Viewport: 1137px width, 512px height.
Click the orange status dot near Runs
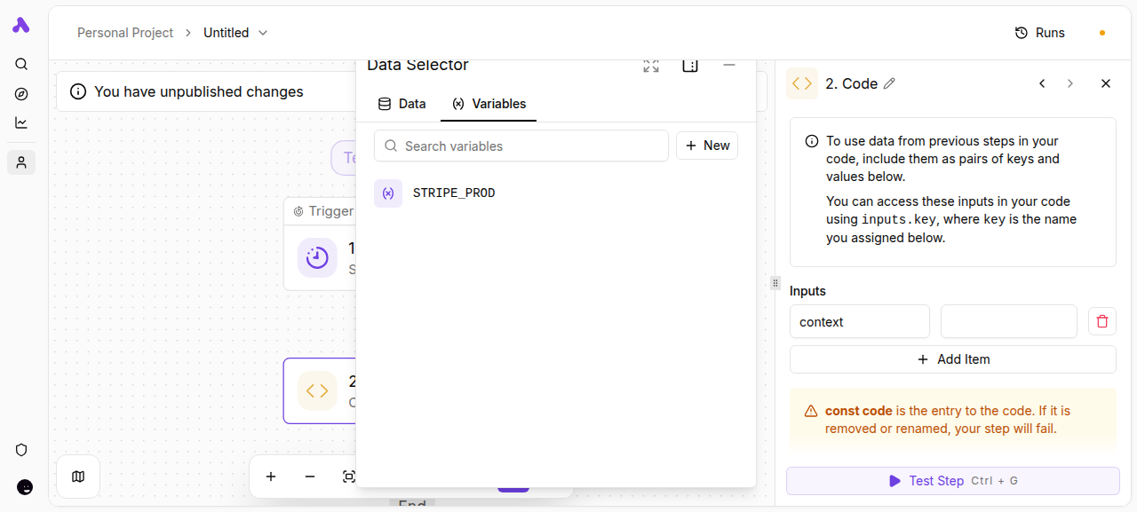pos(1102,33)
